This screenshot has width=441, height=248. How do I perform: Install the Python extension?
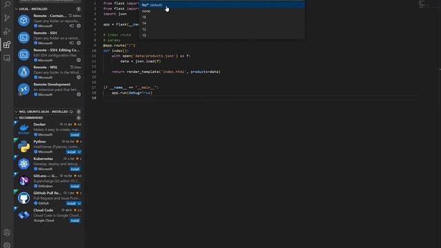(72, 152)
